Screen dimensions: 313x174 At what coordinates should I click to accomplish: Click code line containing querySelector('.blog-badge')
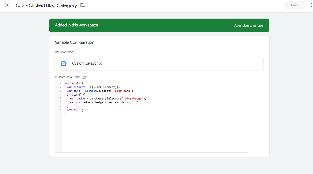click(108, 98)
